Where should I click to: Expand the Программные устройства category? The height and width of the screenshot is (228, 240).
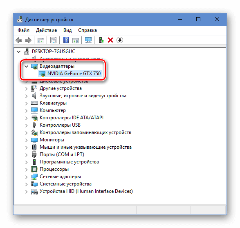click(27, 162)
